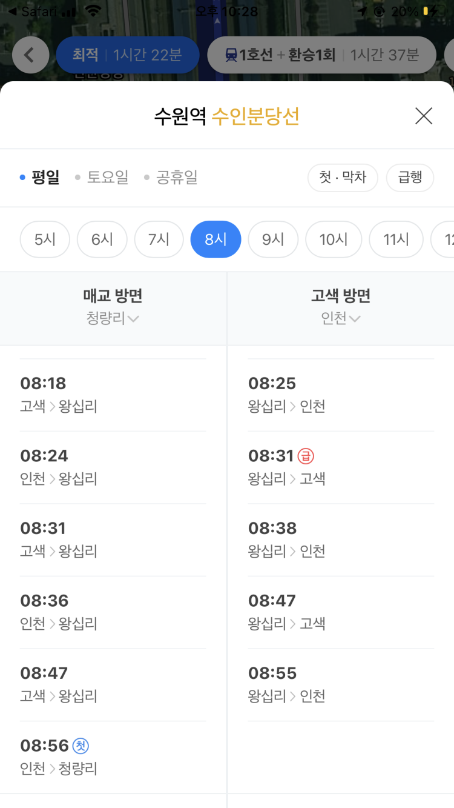Choose the 10시 hour tab

pyautogui.click(x=334, y=239)
